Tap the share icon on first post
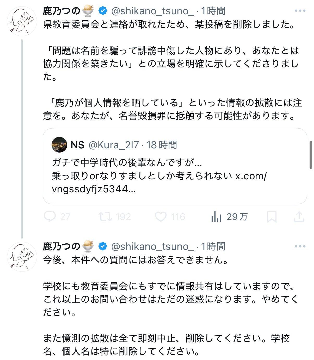 (299, 217)
